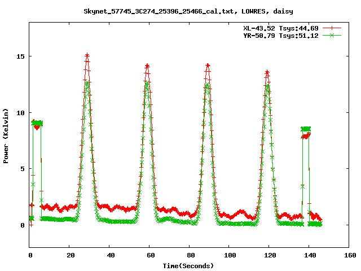Click the x-axis tick label 100
The height and width of the screenshot is (271, 361).
point(230,255)
